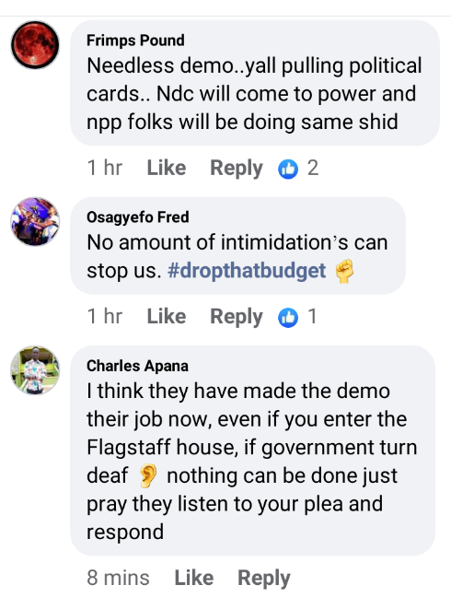Click the like reaction icon on Osagyefo Fred's comment

pos(288,317)
